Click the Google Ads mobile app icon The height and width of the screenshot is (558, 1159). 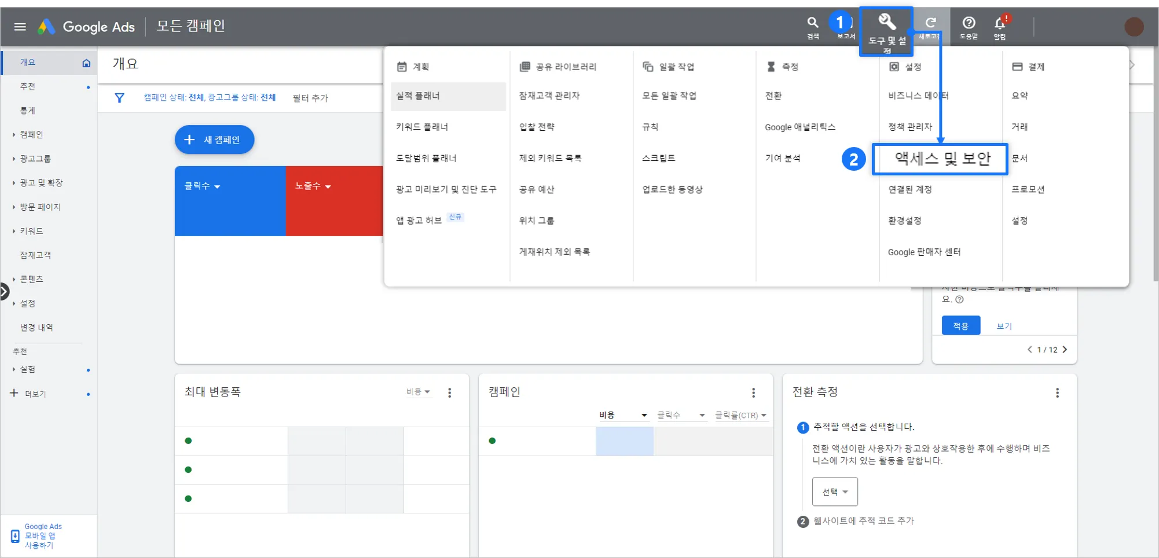(15, 536)
